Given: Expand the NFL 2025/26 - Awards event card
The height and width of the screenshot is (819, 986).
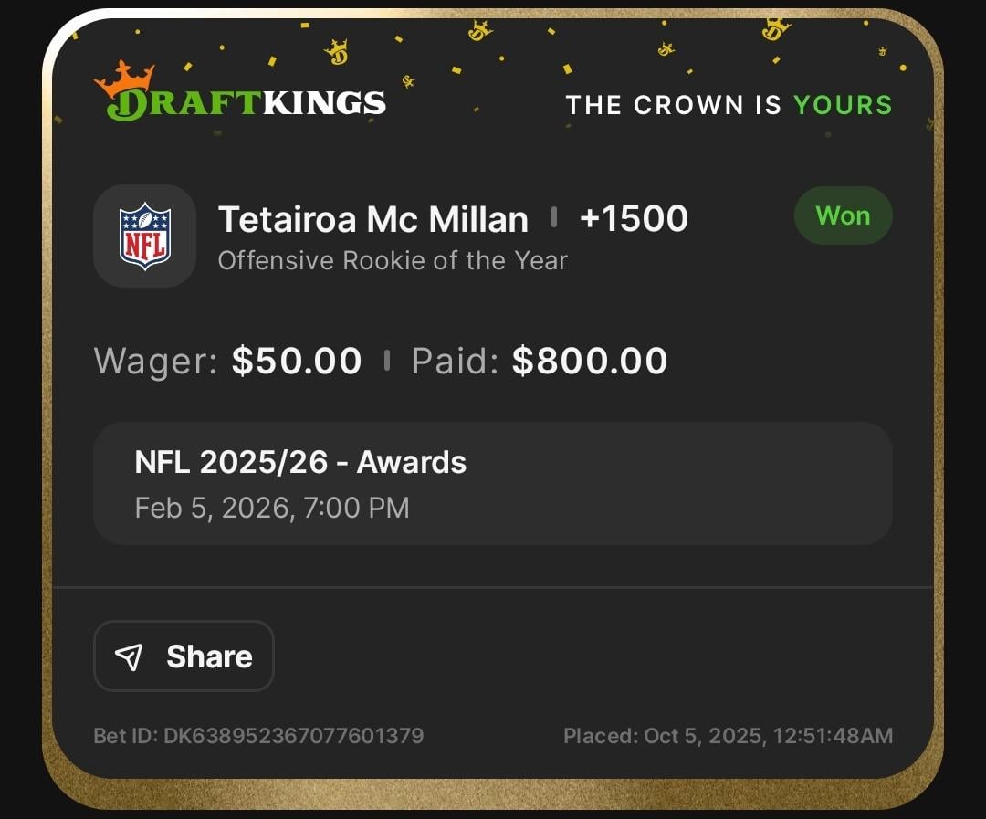Looking at the screenshot, I should click(493, 484).
